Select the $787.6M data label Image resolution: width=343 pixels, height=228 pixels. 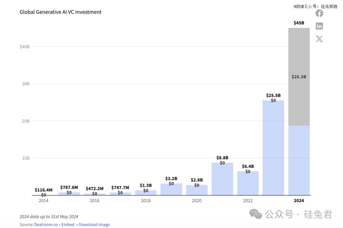[69, 188]
